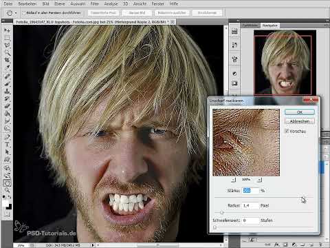Image resolution: width=330 pixels, height=248 pixels.
Task: Click Abbrechen in the dialog
Action: click(300, 121)
